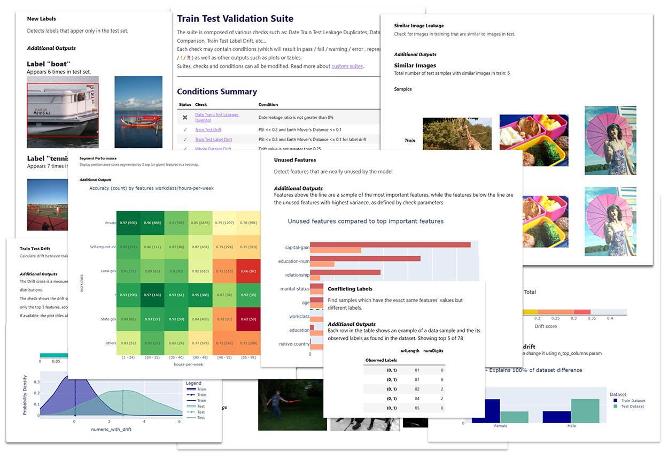Click the numDigits value 6
Image resolution: width=668 pixels, height=459 pixels.
point(442,379)
